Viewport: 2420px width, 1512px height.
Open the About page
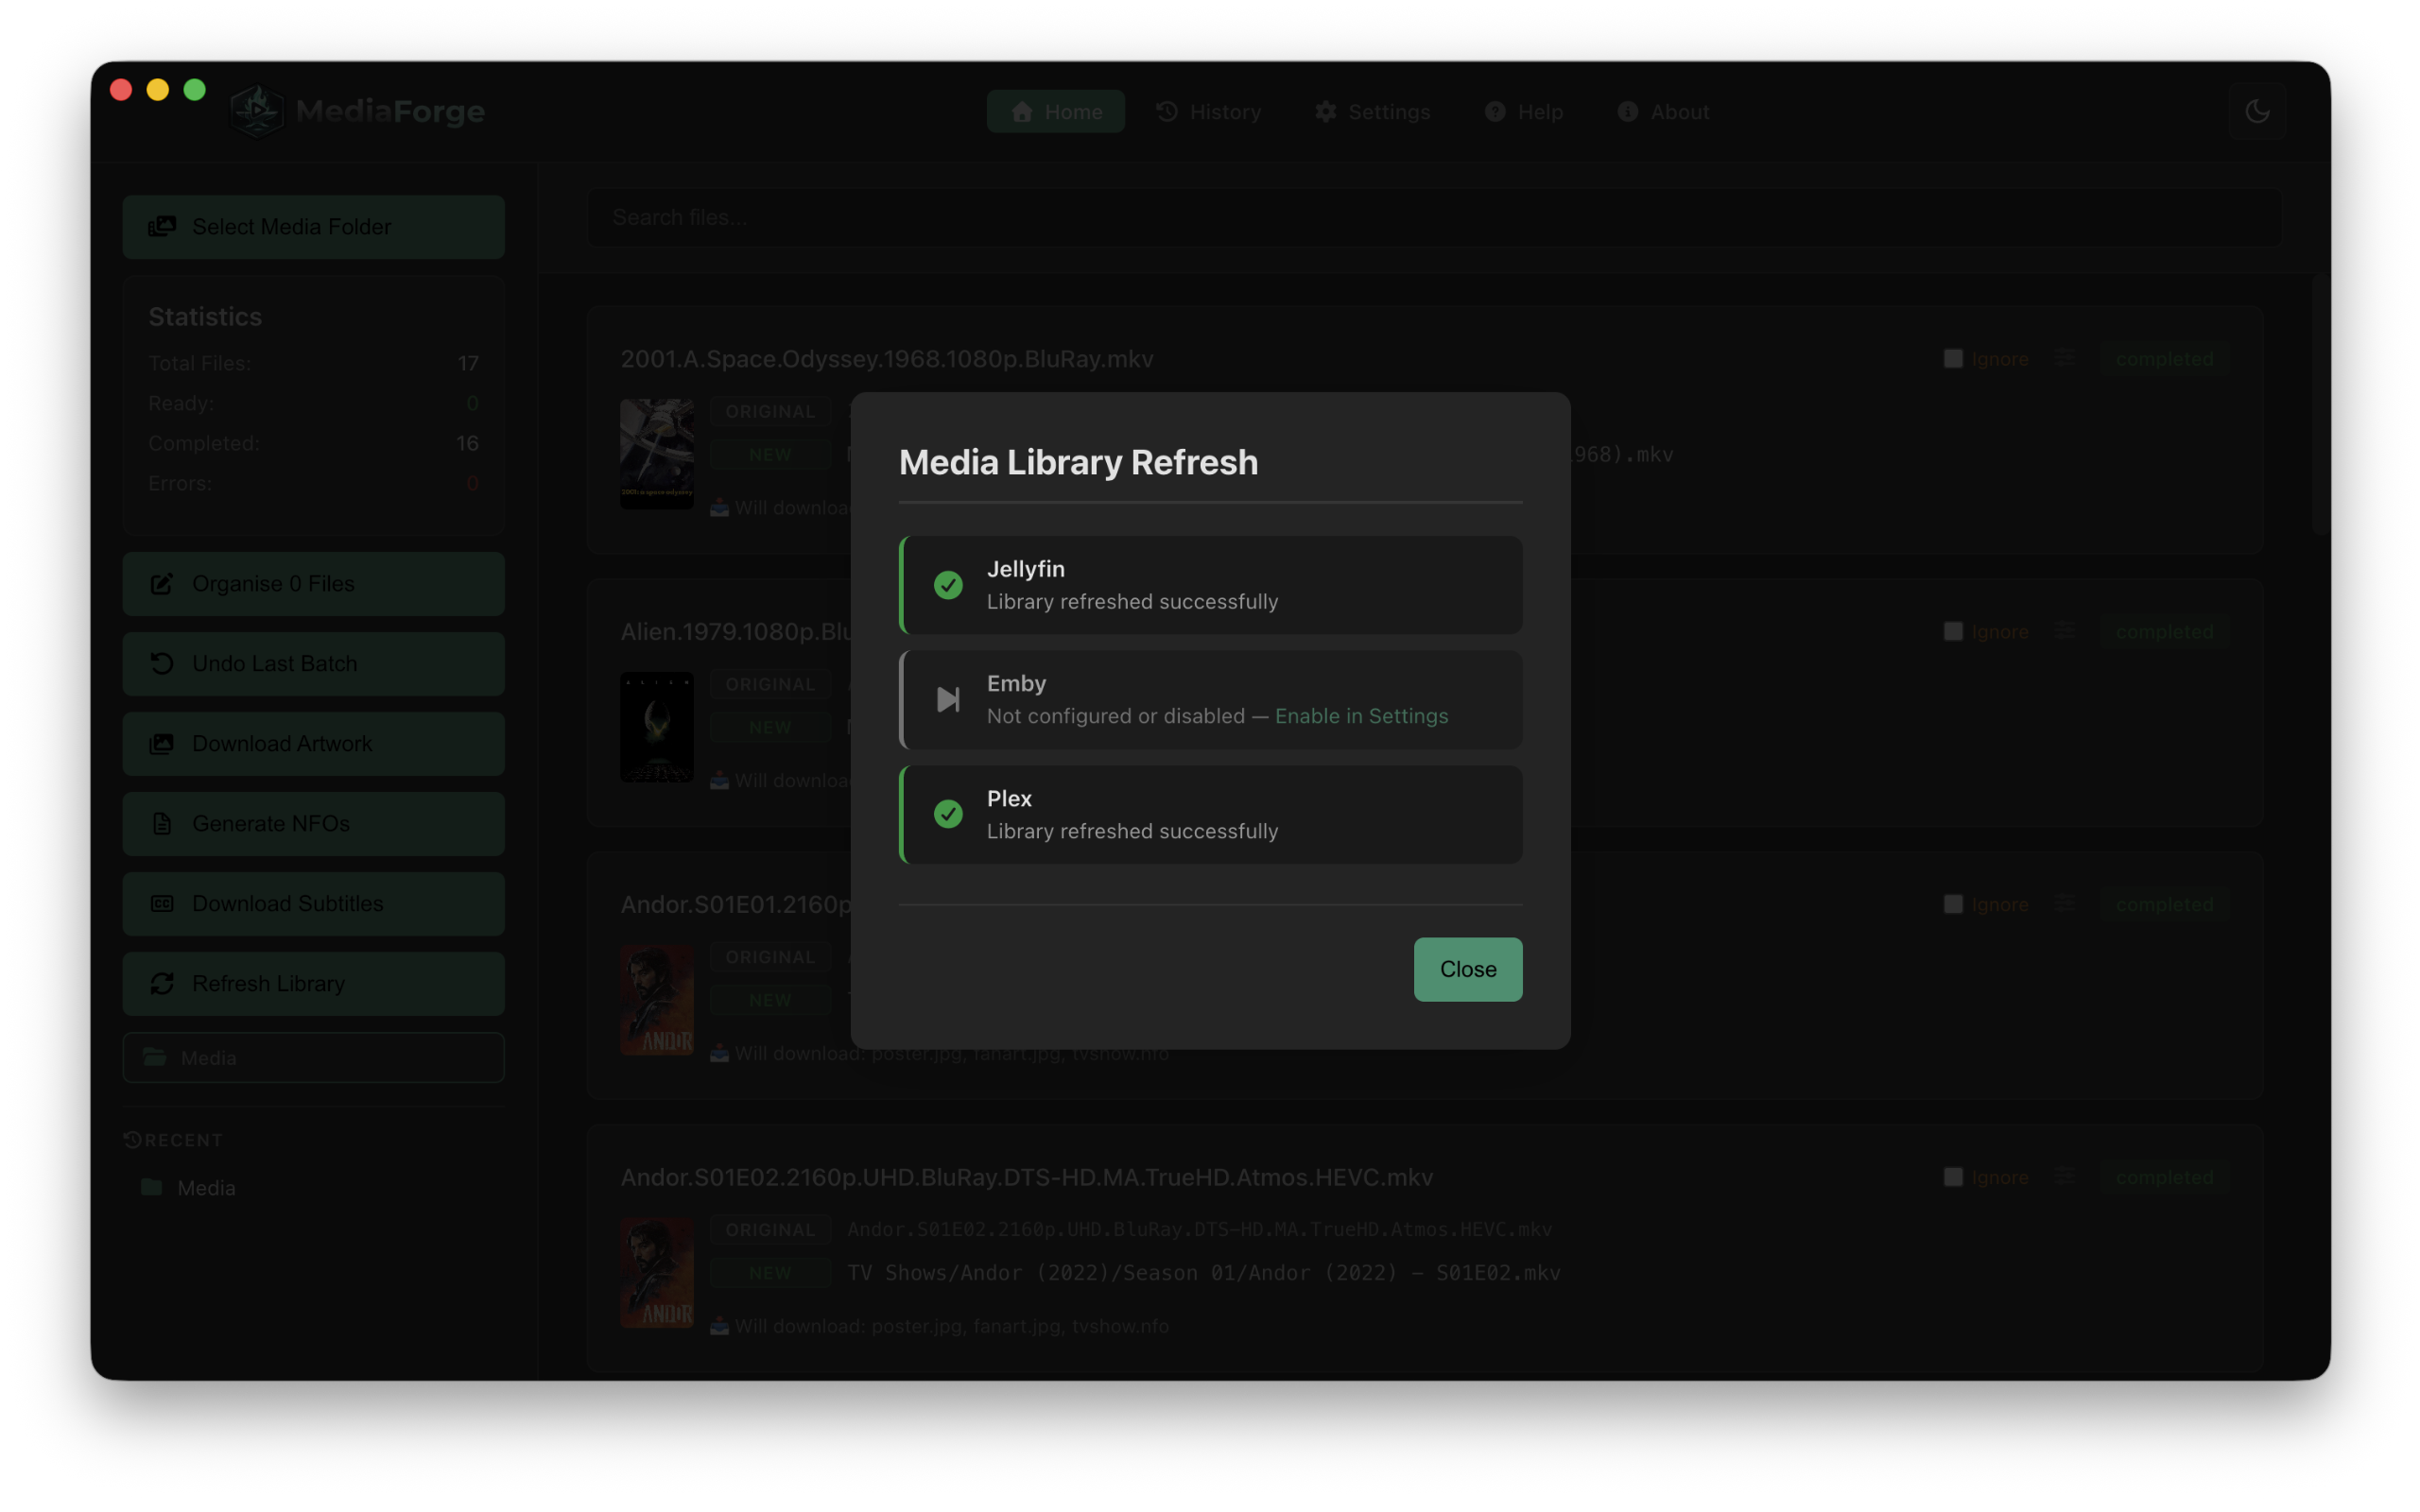click(x=1663, y=111)
